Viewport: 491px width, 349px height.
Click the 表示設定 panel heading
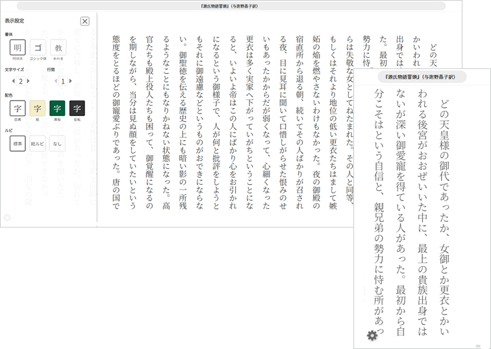point(14,21)
